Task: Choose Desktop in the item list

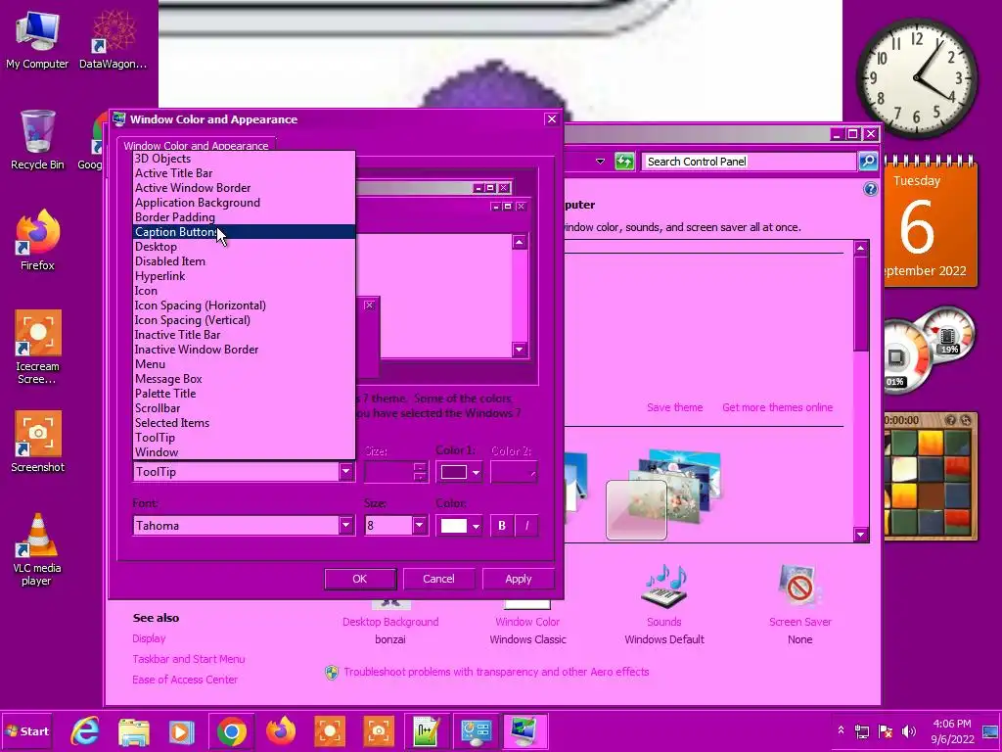Action: click(244, 247)
